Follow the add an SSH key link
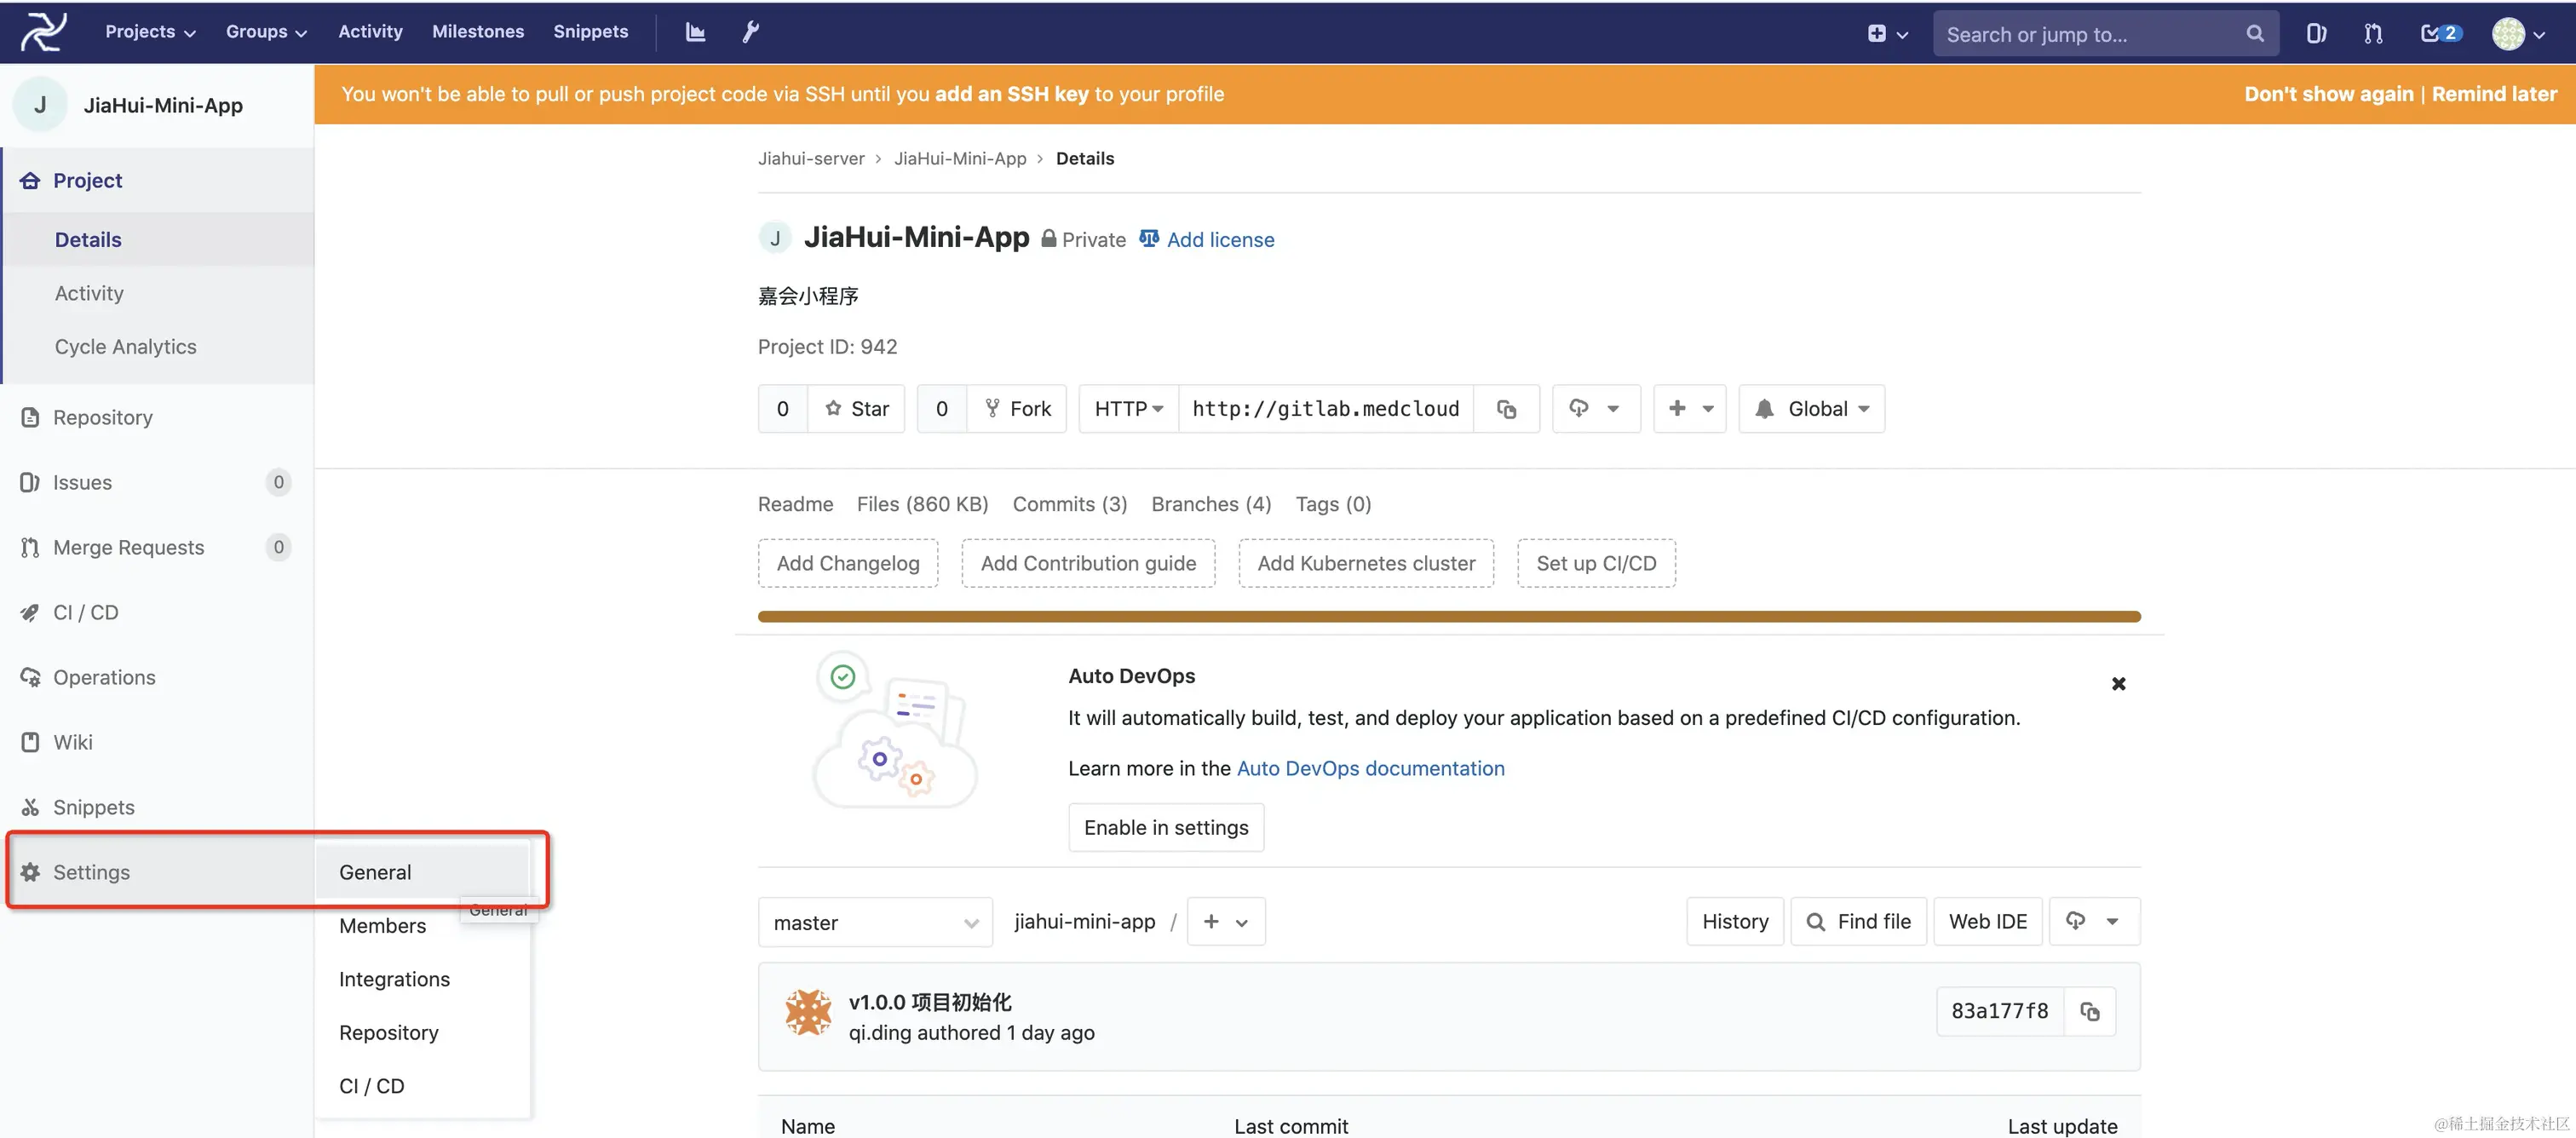Screen dimensions: 2576x1138 click(1011, 94)
